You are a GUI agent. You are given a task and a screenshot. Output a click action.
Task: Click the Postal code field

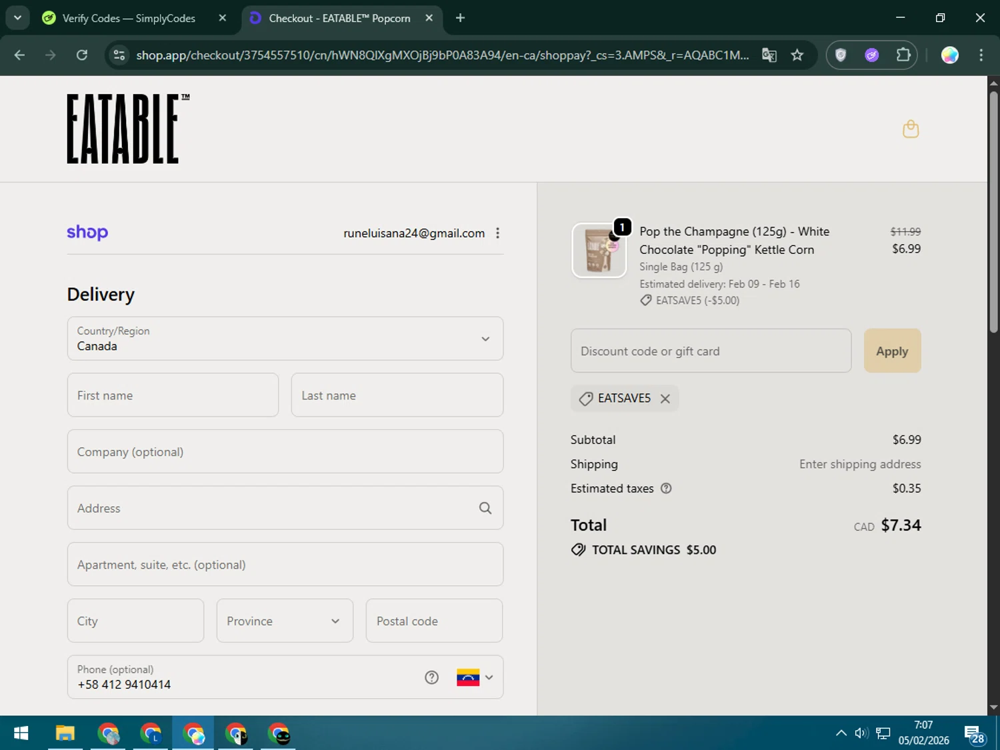[434, 621]
